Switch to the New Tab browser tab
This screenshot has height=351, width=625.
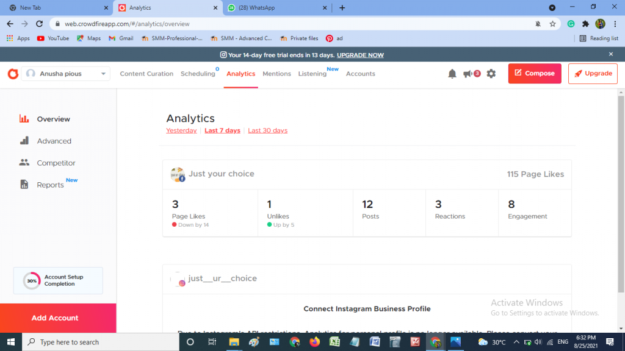tap(59, 7)
